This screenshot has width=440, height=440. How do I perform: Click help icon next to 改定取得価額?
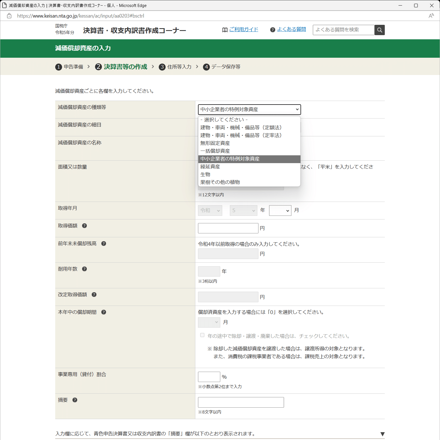point(94,295)
